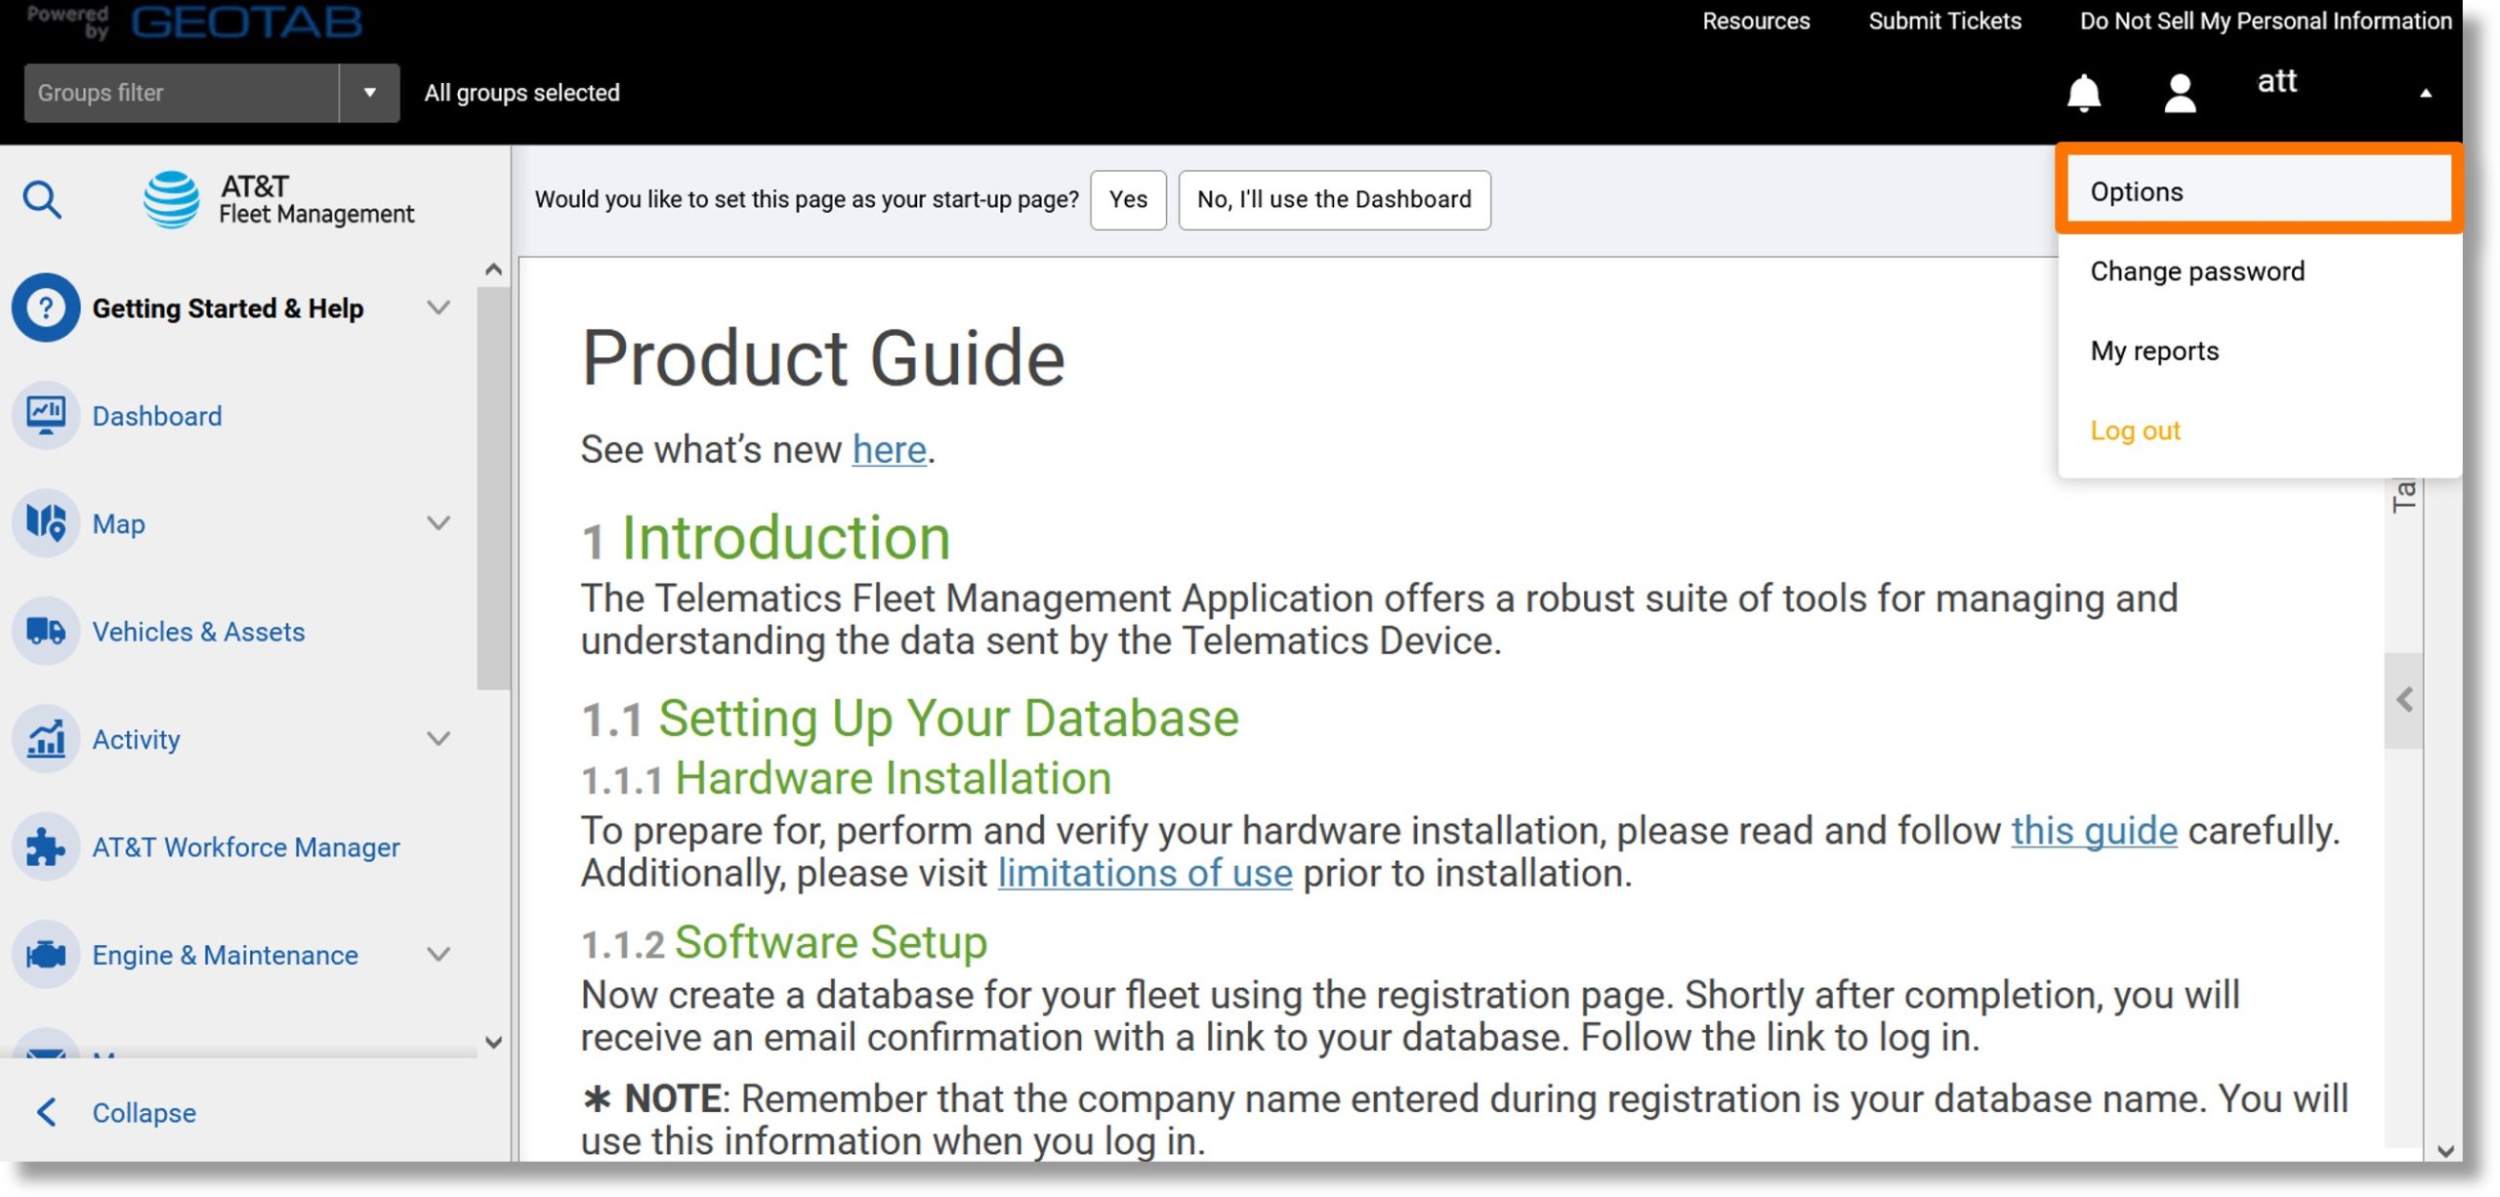Open the 'here' what's new link

(x=889, y=450)
